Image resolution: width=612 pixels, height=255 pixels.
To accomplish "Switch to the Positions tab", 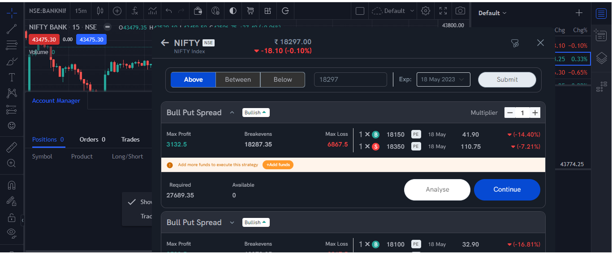I will pos(48,139).
